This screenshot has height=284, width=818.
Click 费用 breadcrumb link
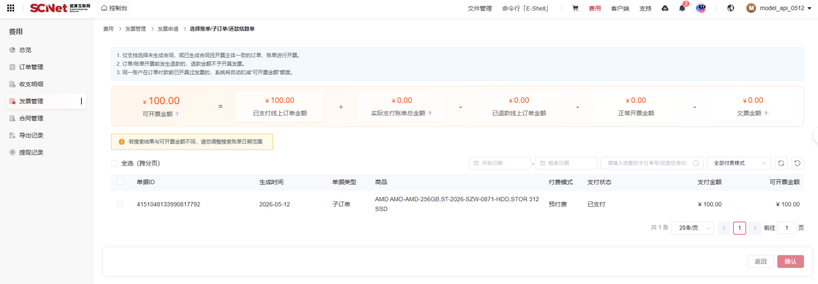point(108,29)
